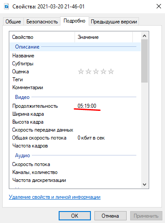Screen dimensions: 165x223
Task: Open the Безопасность tab
Action: (42, 22)
